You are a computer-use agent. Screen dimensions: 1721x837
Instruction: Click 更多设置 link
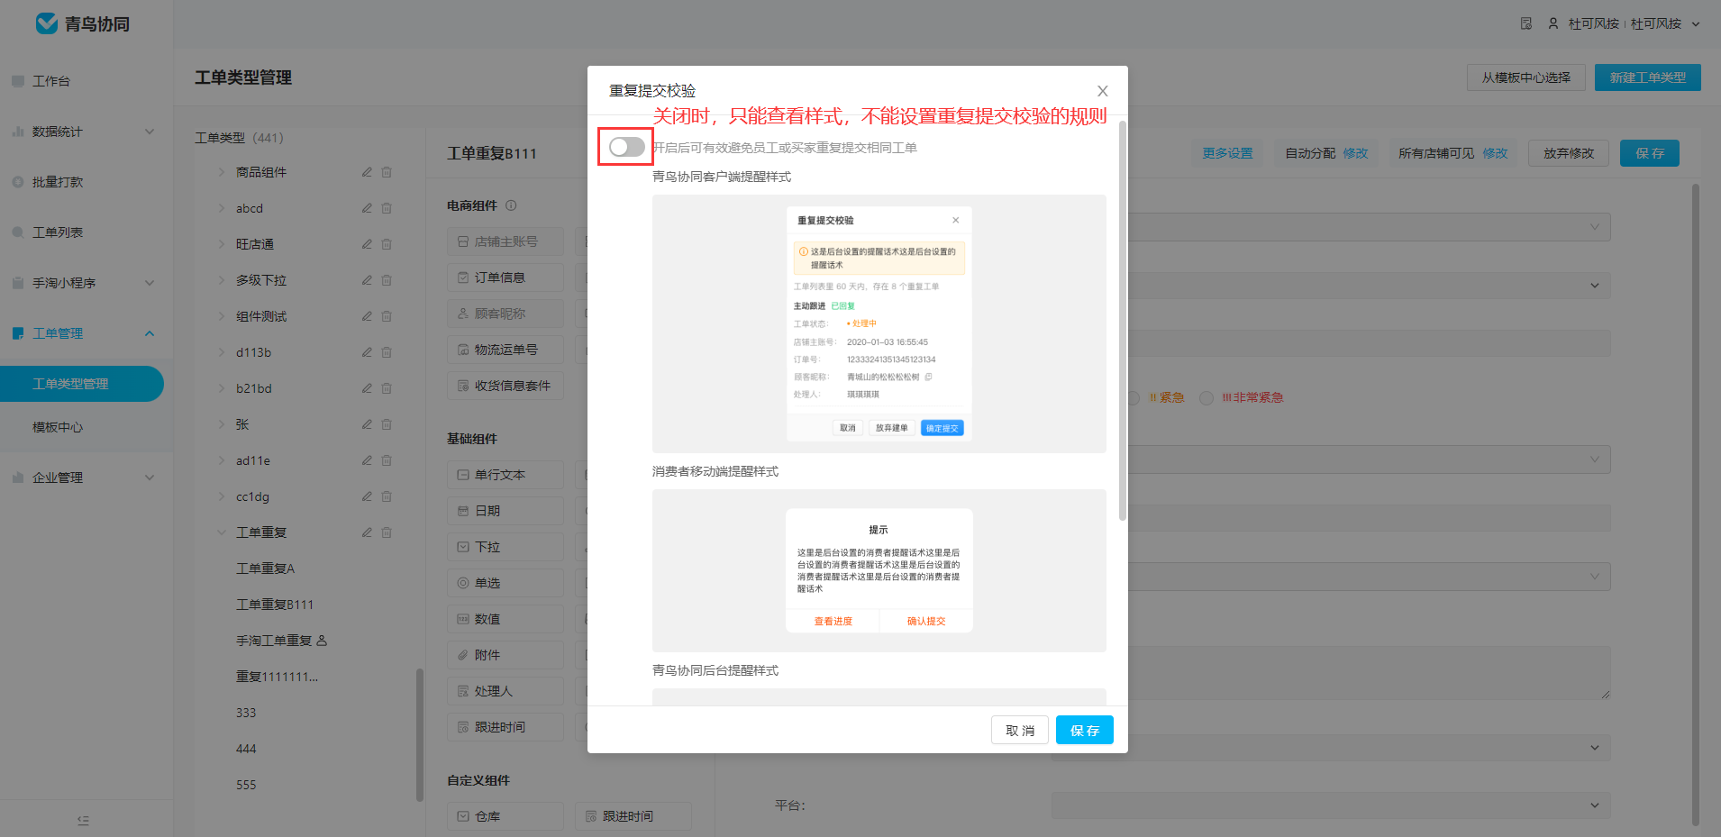1227,153
